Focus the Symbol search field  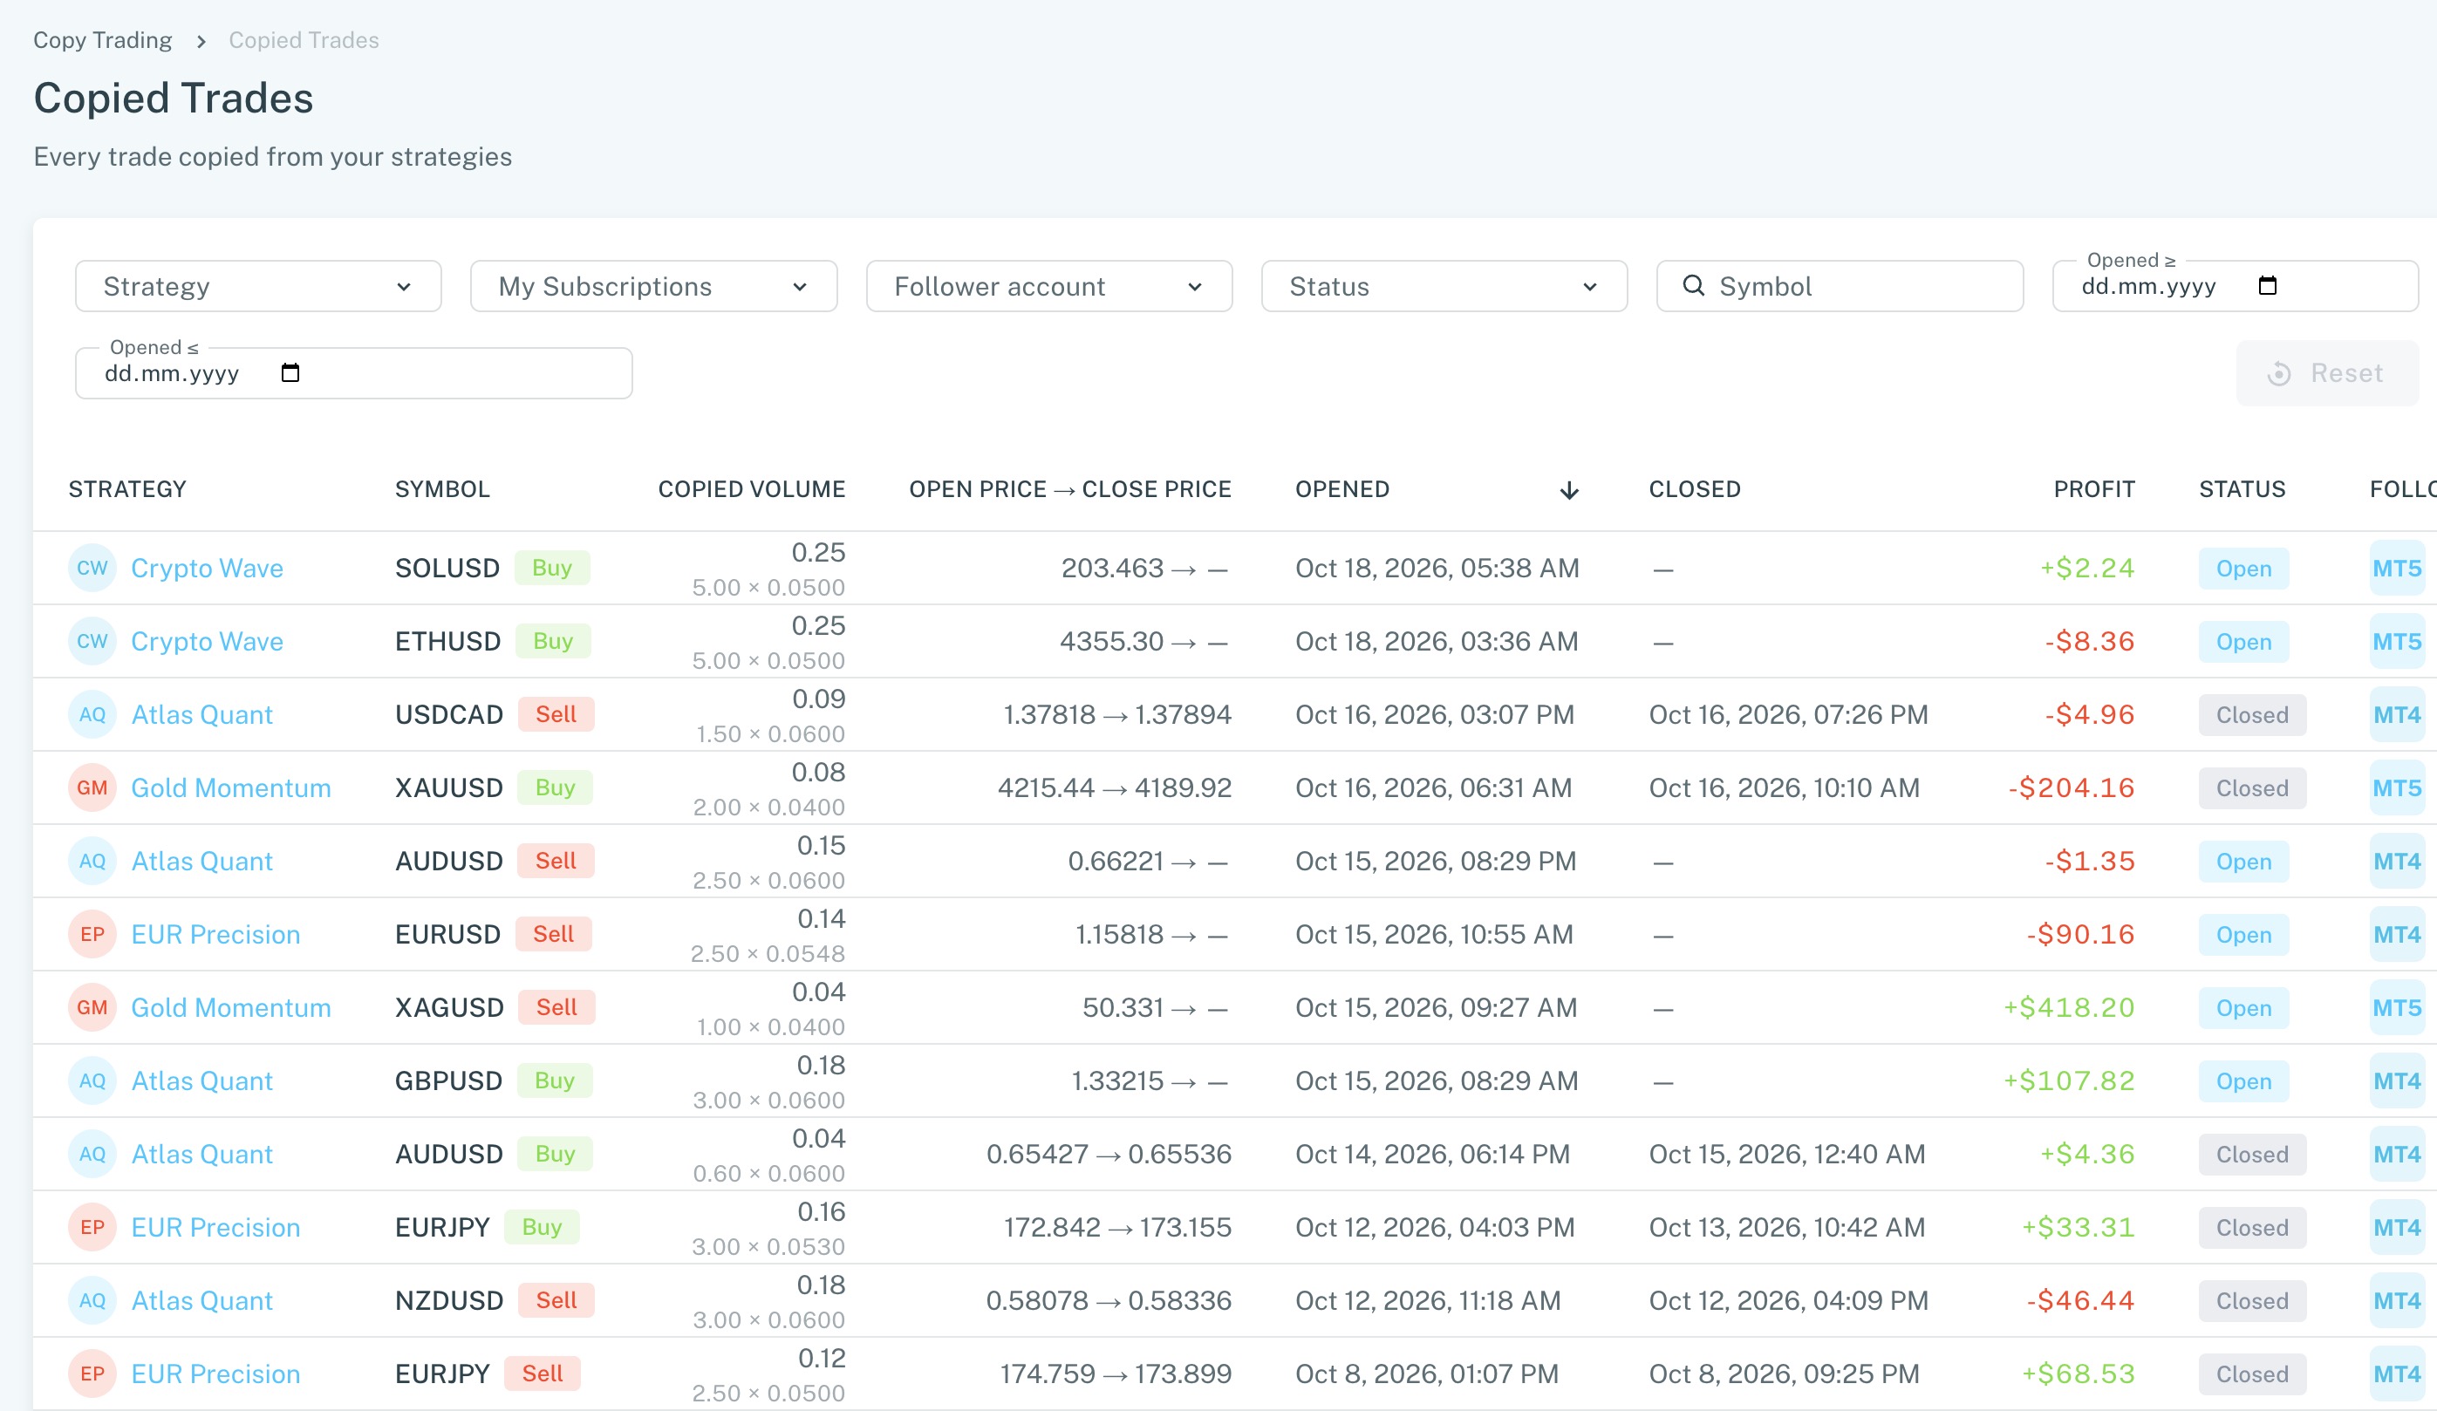coord(1840,286)
